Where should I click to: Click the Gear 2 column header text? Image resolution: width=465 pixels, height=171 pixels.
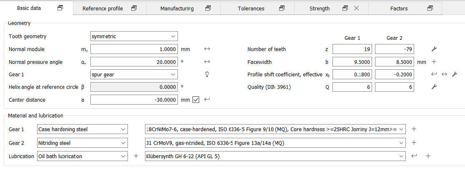coord(395,38)
